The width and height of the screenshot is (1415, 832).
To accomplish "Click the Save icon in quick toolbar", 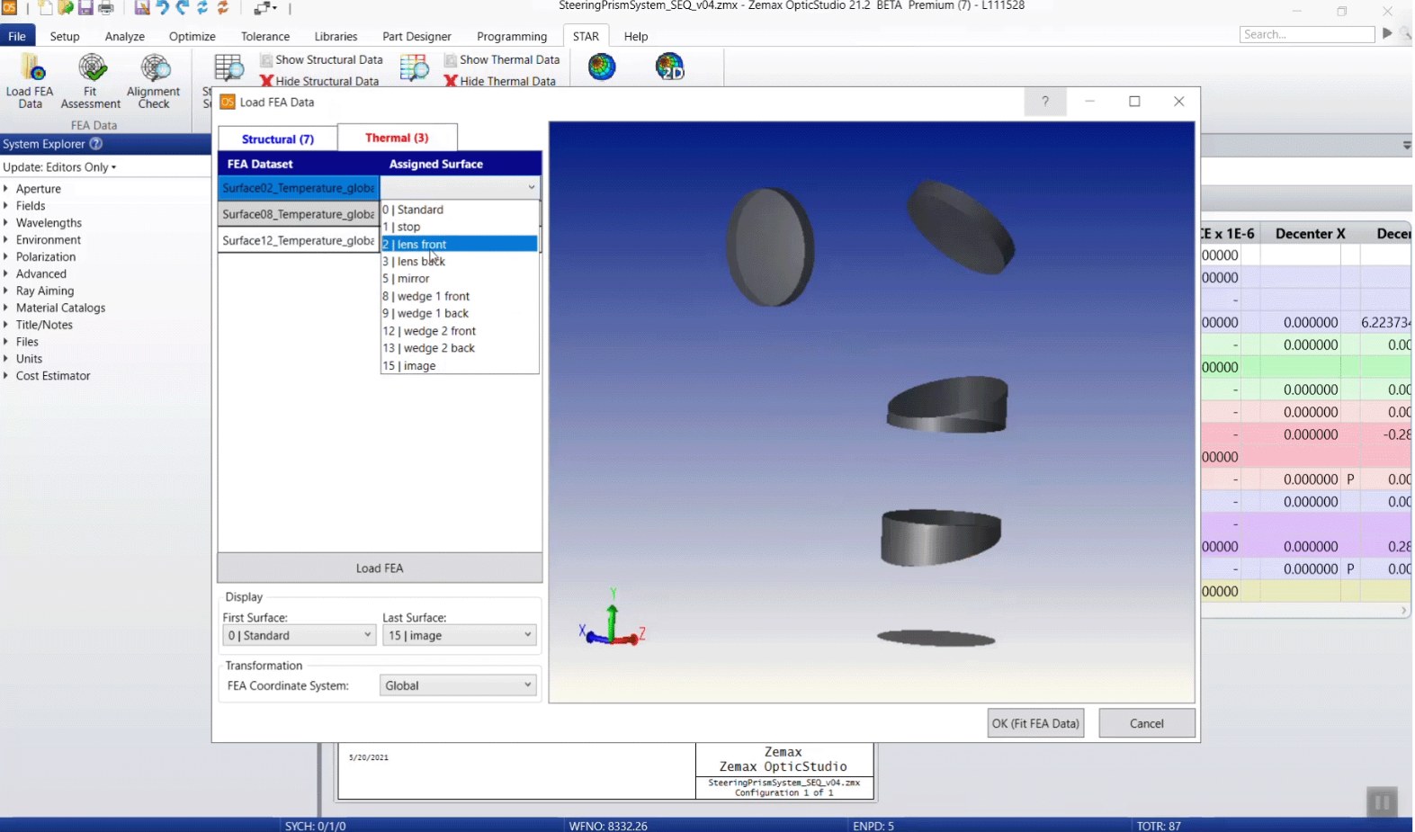I will click(x=85, y=8).
